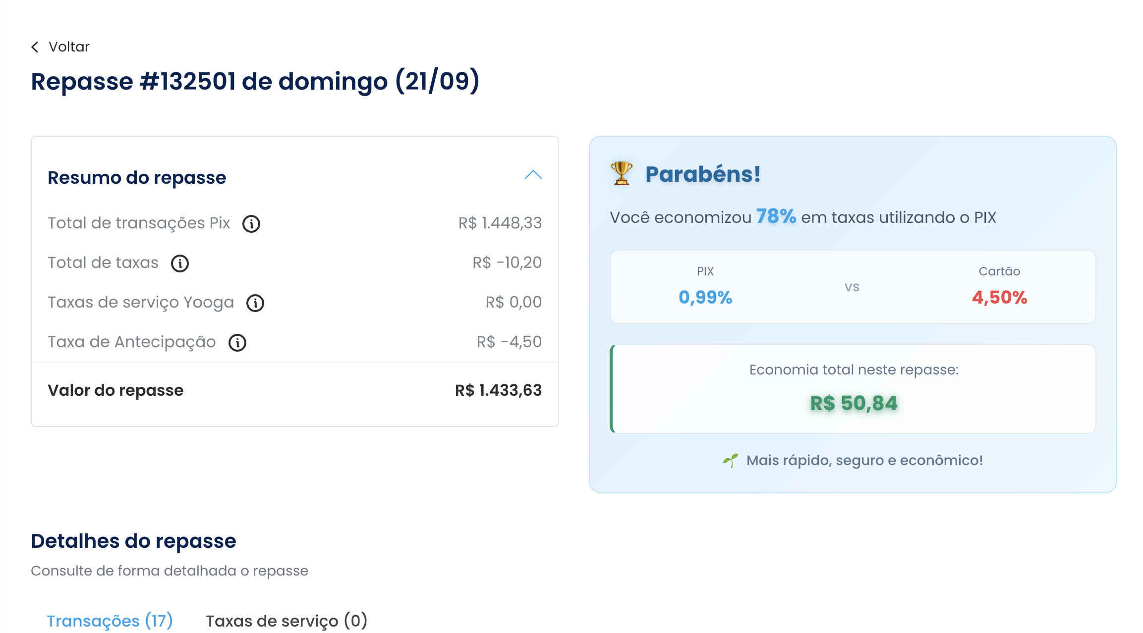Click the 0,99% PIX rate
The height and width of the screenshot is (633, 1143).
(x=705, y=297)
